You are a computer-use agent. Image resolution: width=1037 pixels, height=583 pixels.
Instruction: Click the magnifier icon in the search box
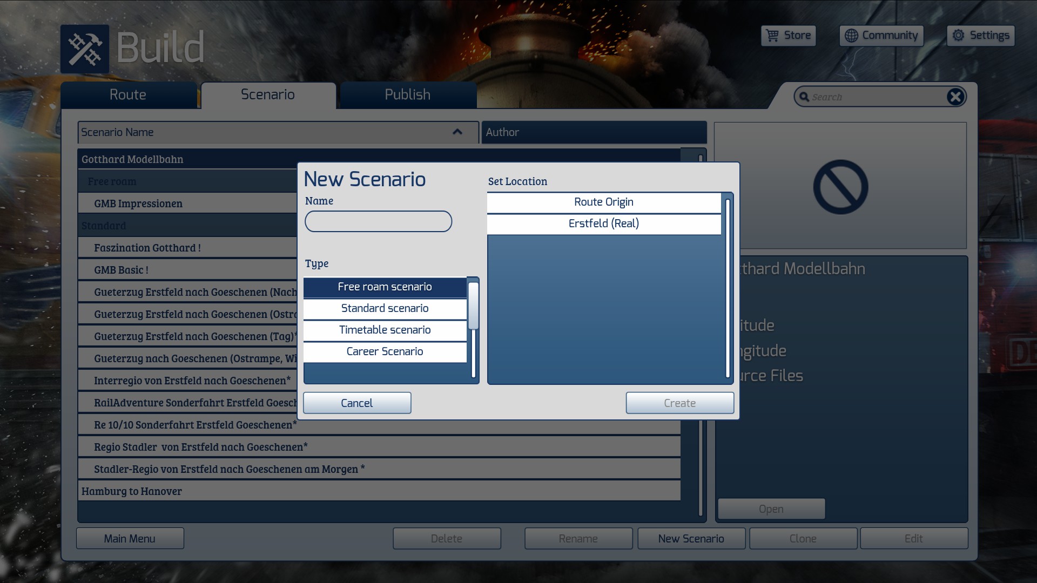click(804, 97)
